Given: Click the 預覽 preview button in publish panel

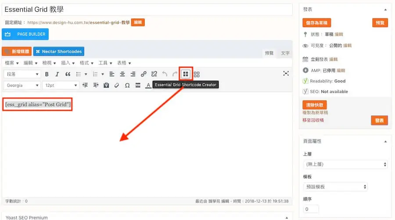Looking at the screenshot, I should point(380,23).
